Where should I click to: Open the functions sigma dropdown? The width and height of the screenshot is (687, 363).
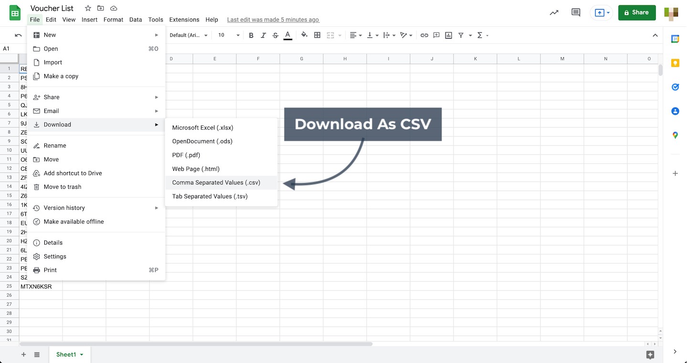(x=483, y=35)
